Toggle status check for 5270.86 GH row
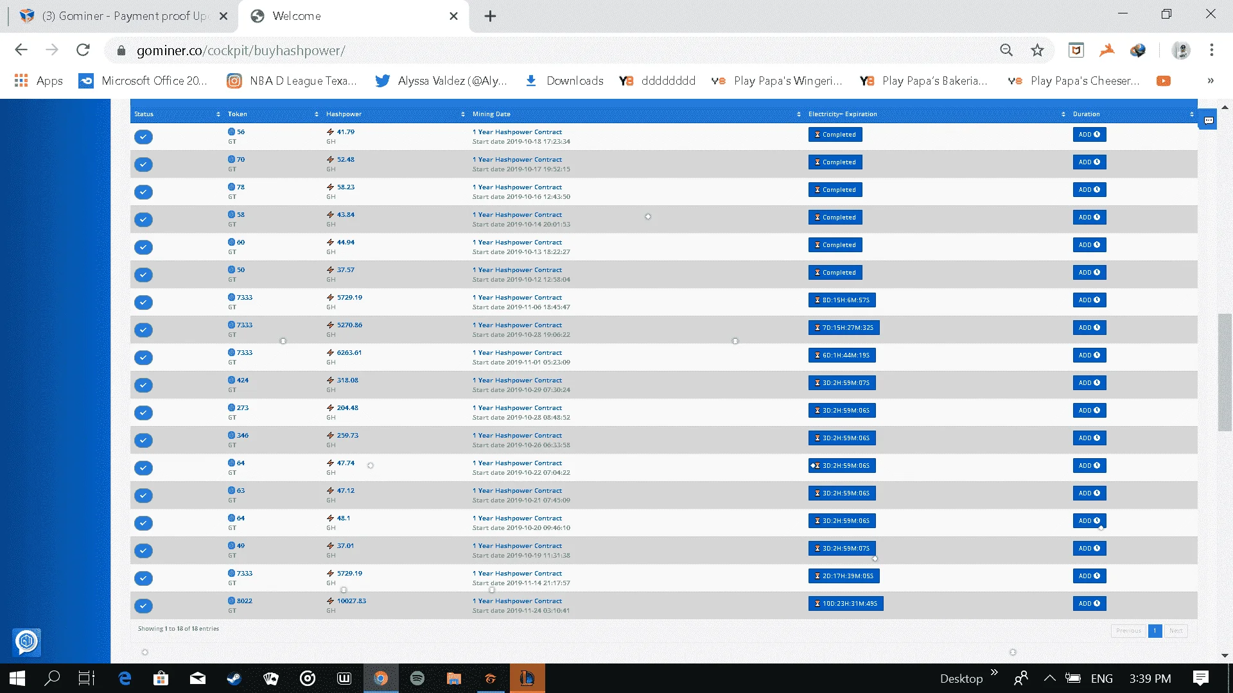Image resolution: width=1233 pixels, height=693 pixels. click(143, 330)
